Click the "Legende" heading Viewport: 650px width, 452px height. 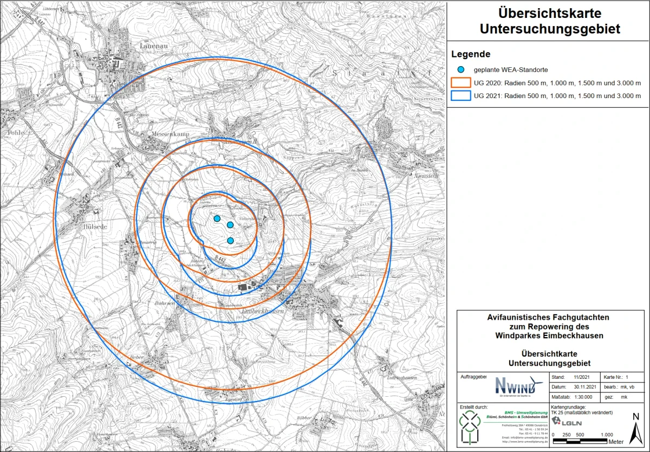[x=471, y=54]
